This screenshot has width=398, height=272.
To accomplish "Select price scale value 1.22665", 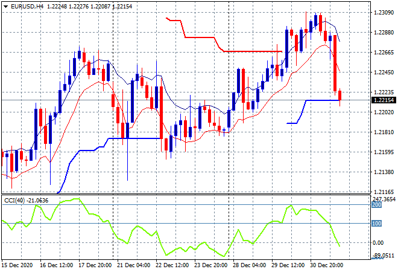I will (x=384, y=53).
